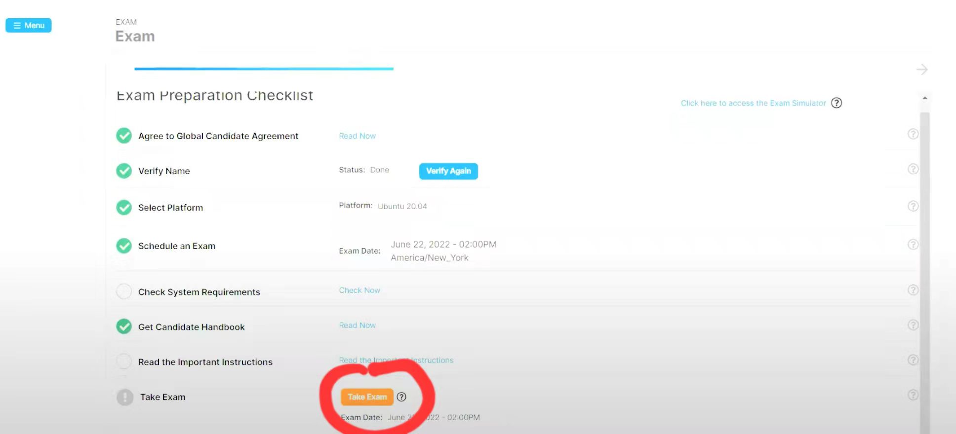Click the blue progress bar

coord(264,69)
